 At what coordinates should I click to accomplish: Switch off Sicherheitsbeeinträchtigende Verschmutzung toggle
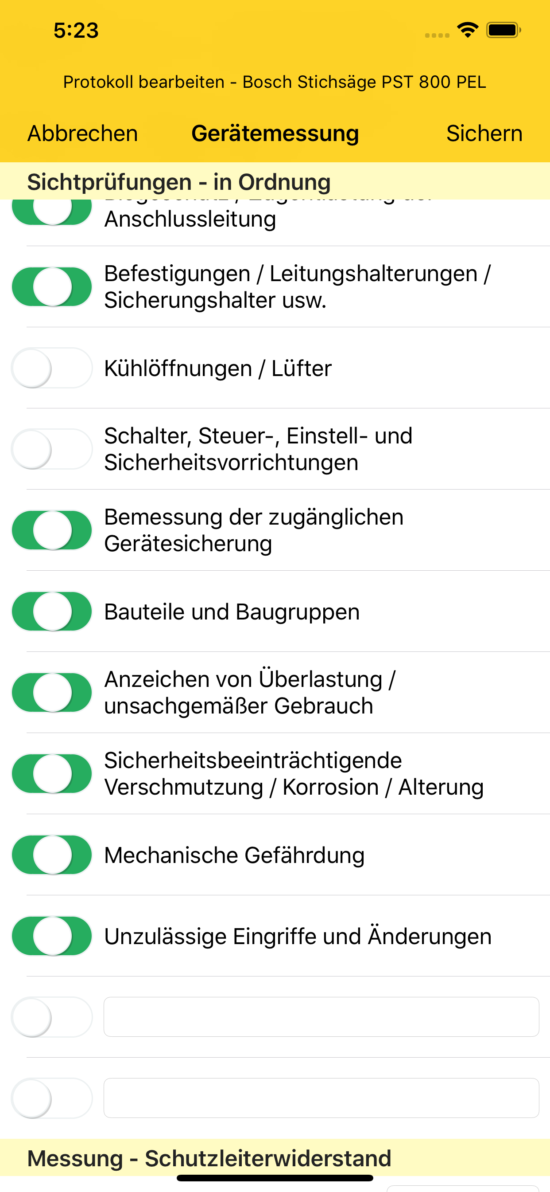coord(52,774)
